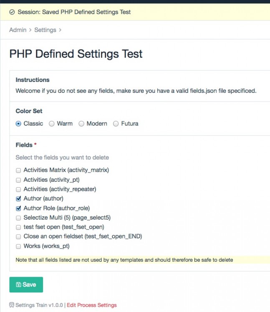Click the Settings Train footer icon

tap(12, 305)
